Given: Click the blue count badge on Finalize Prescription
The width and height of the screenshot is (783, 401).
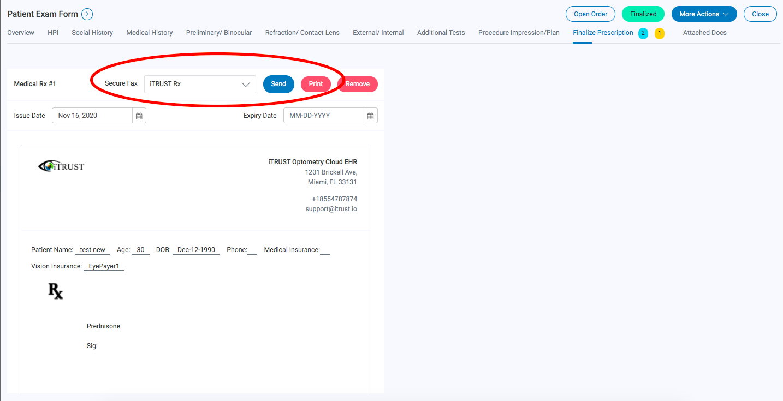Looking at the screenshot, I should (643, 33).
